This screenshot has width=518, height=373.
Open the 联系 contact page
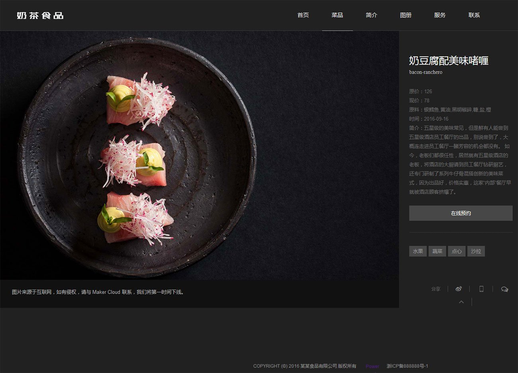pyautogui.click(x=474, y=15)
